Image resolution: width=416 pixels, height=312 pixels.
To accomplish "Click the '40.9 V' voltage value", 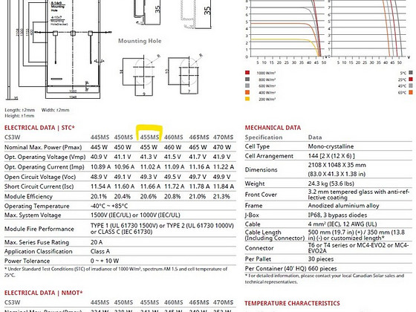I will (99, 157).
